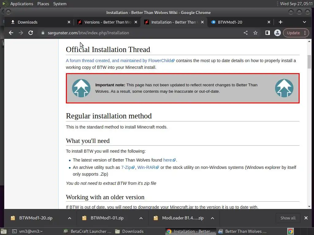Click the page vertical scrollbar thumb
Screen dimensions: 314x235
point(309,62)
